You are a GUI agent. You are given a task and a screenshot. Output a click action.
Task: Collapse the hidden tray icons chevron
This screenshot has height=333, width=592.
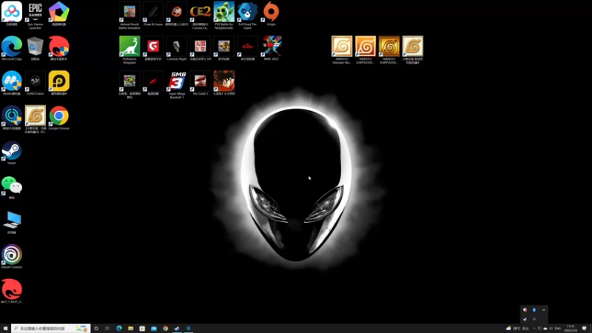point(534,329)
